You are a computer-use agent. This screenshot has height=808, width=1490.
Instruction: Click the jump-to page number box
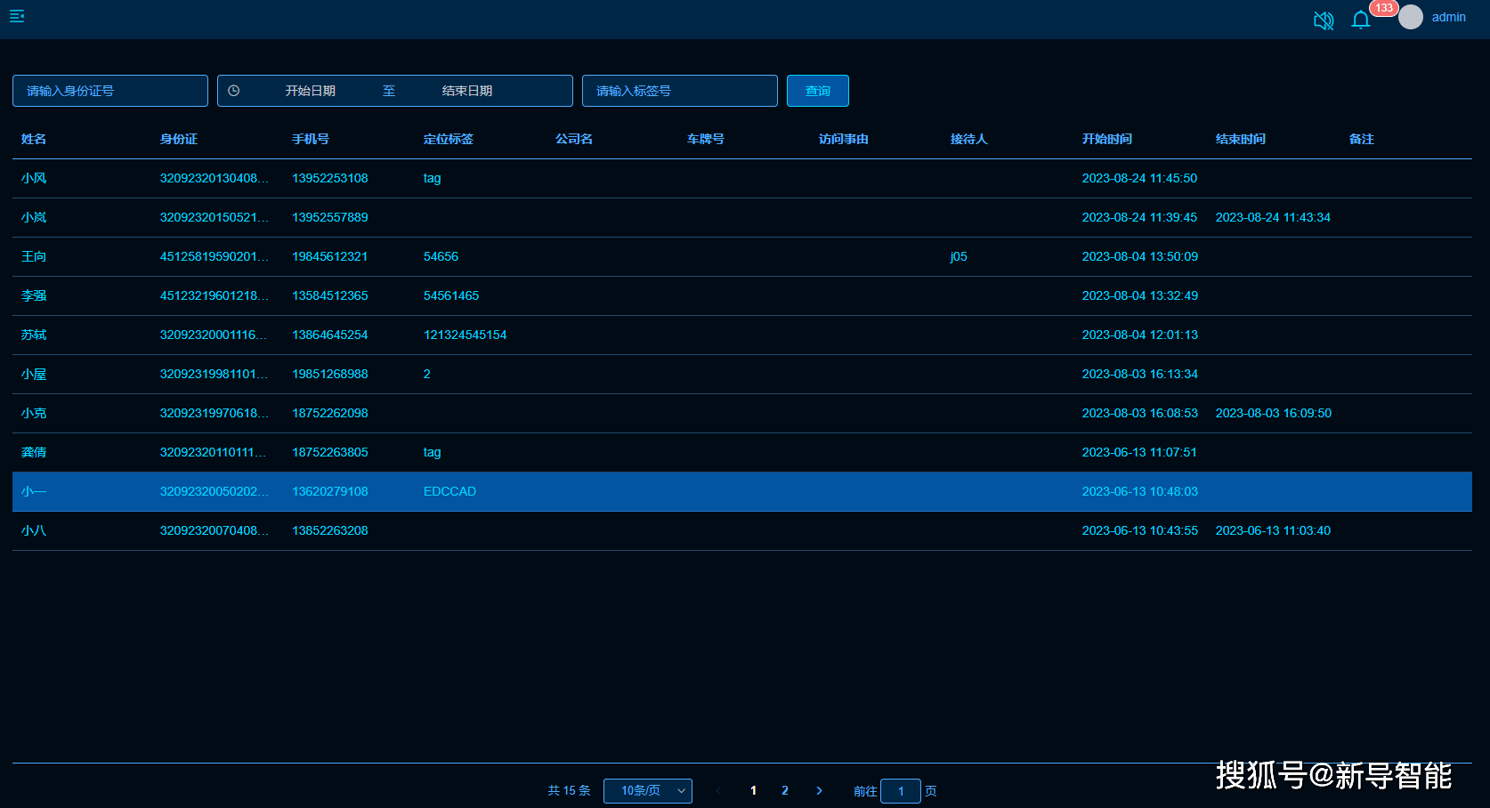[900, 790]
